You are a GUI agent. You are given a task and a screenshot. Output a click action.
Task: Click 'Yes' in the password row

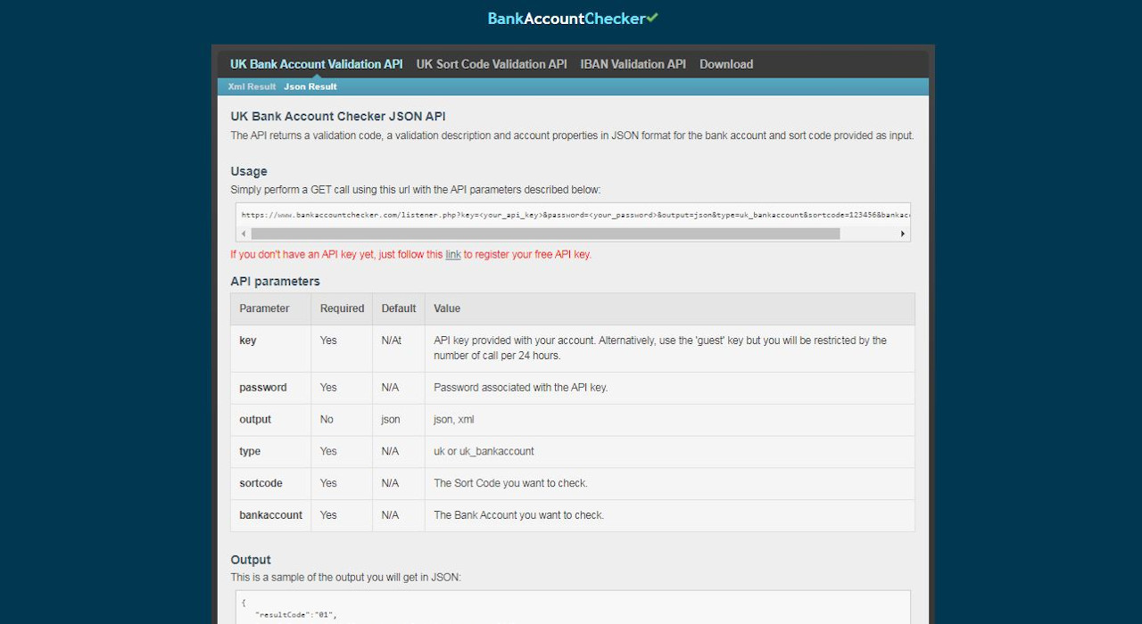(x=328, y=388)
